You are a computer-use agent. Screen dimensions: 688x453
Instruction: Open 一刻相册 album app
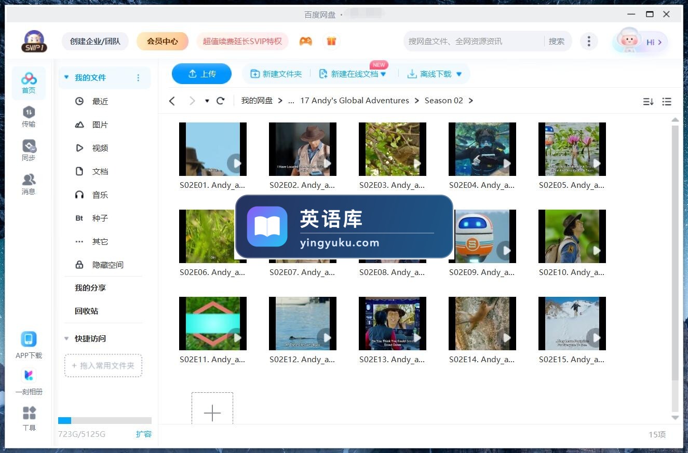tap(29, 382)
